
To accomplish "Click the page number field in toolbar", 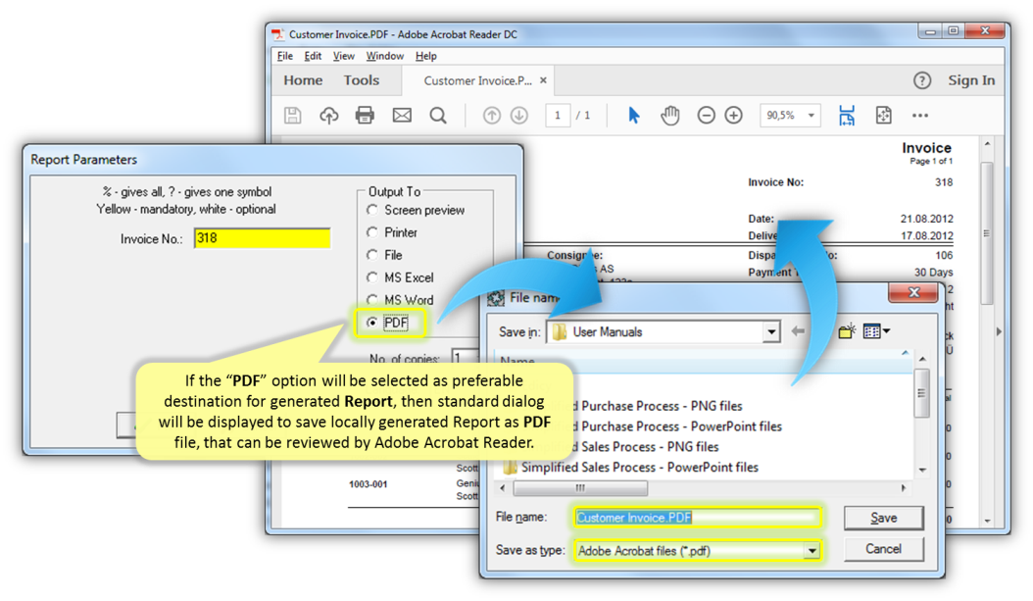I will [558, 116].
